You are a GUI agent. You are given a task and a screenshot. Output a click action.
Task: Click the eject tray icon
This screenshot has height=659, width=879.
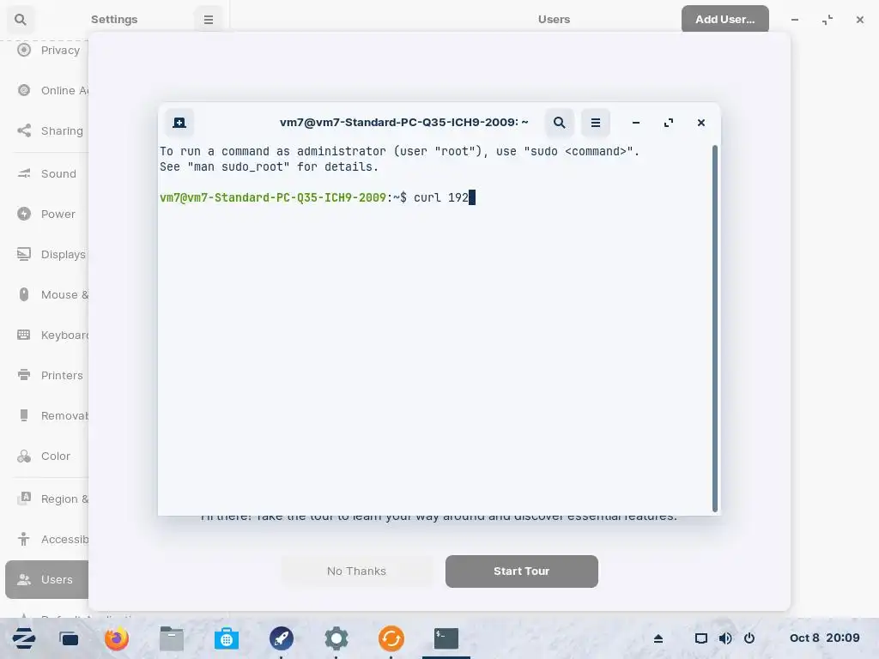[x=658, y=638]
